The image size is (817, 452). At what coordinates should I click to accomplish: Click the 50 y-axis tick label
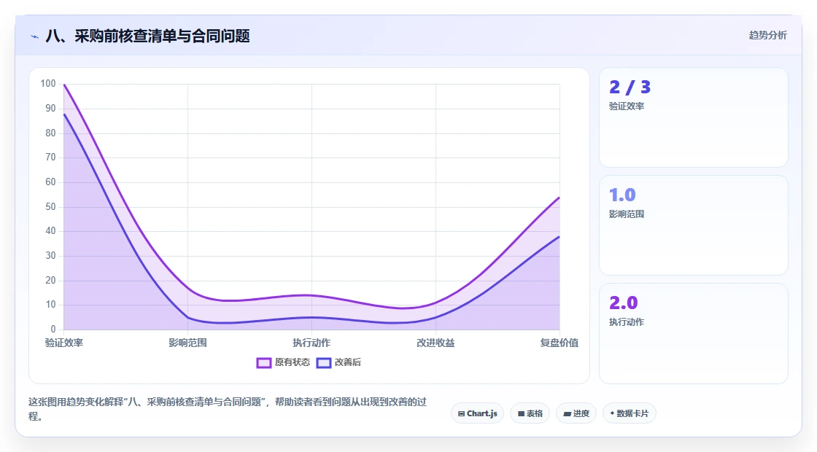pyautogui.click(x=50, y=207)
